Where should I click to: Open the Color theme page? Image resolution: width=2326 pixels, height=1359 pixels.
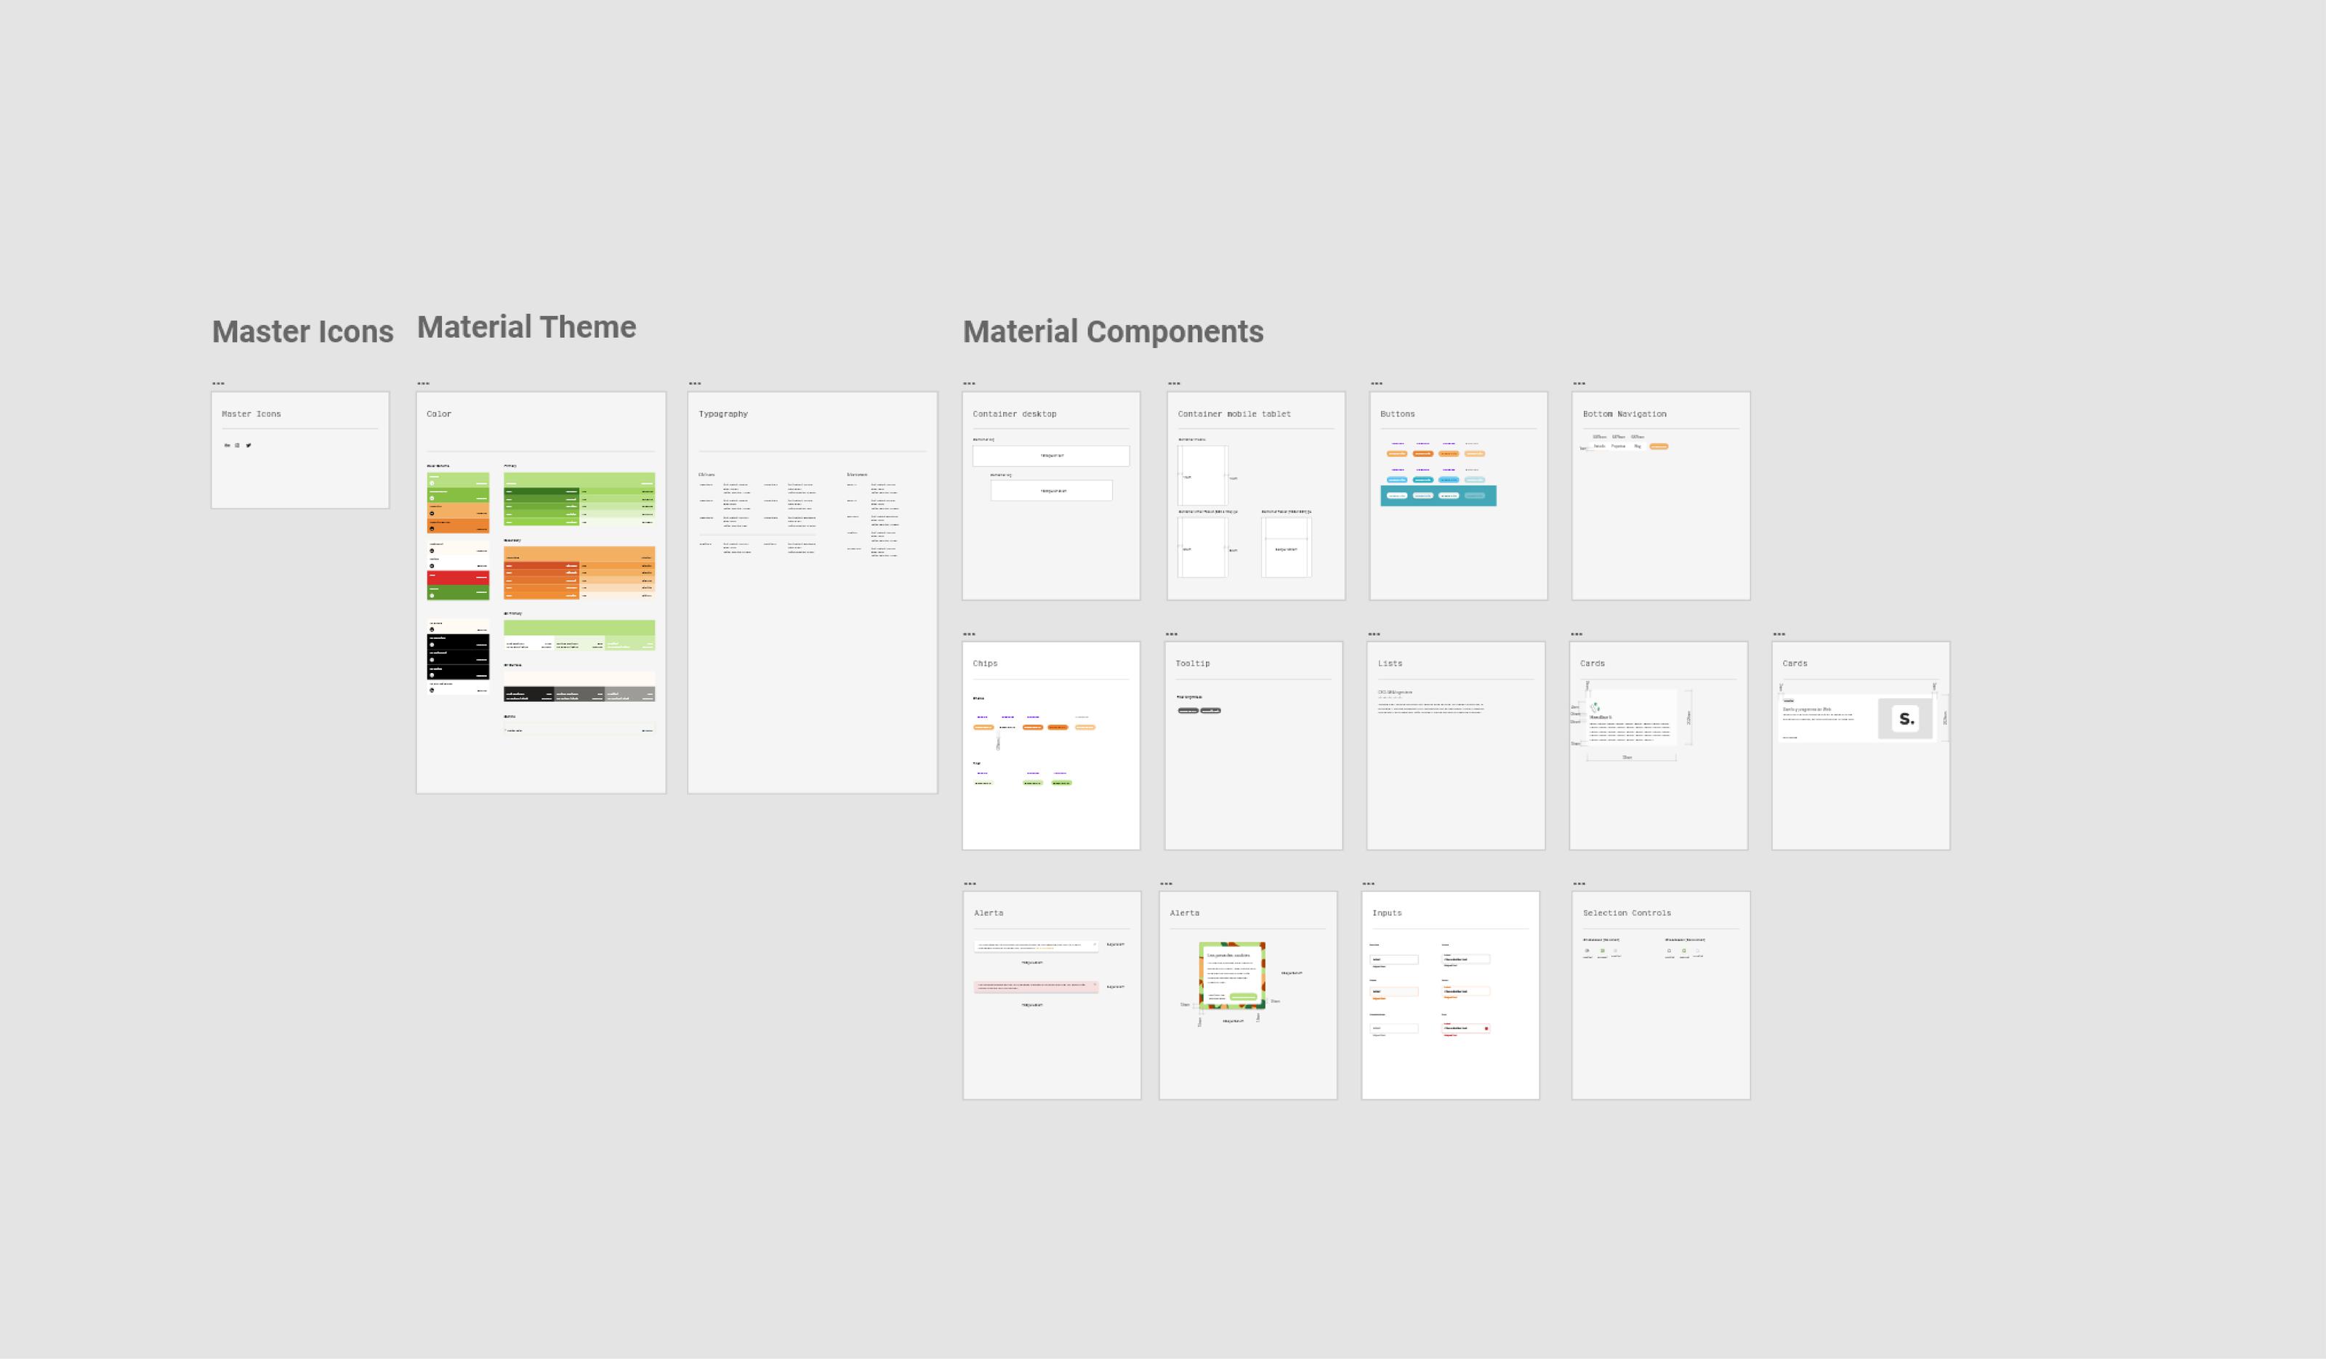coord(540,591)
